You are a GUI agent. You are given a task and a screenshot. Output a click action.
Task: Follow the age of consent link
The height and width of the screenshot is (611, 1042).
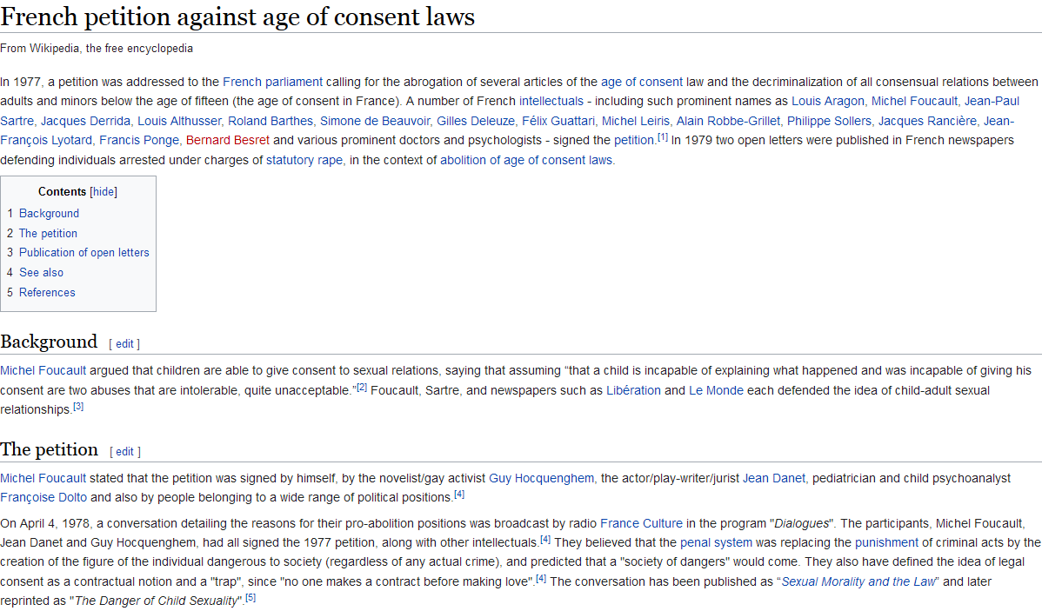[641, 82]
